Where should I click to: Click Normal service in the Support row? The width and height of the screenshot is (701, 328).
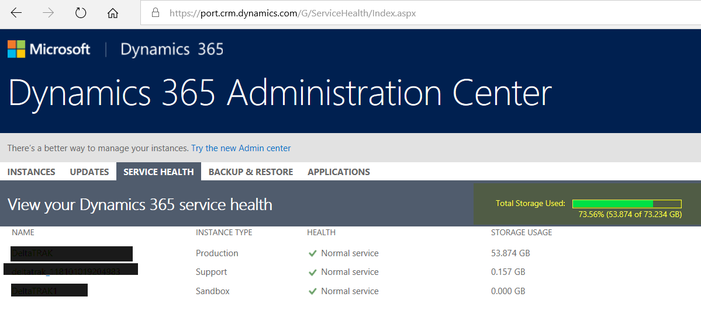(350, 272)
